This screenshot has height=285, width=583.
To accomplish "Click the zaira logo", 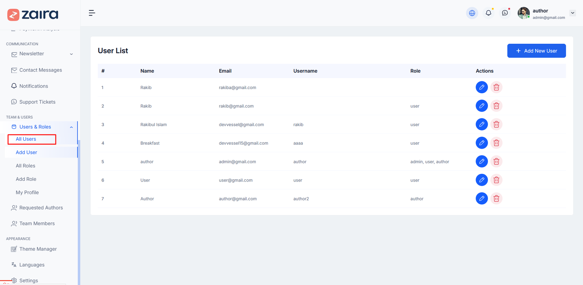I will tap(33, 15).
